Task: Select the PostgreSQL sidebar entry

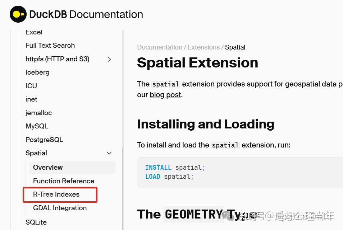Action: (x=44, y=140)
